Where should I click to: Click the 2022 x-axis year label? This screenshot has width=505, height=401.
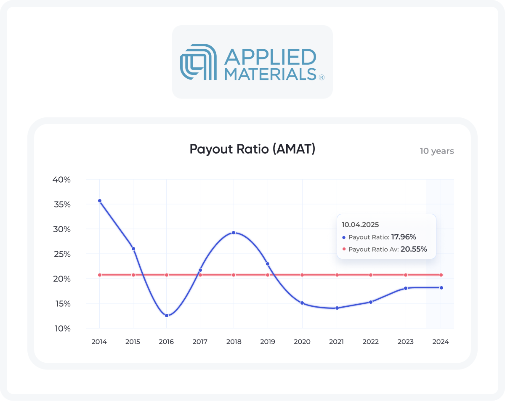(371, 342)
